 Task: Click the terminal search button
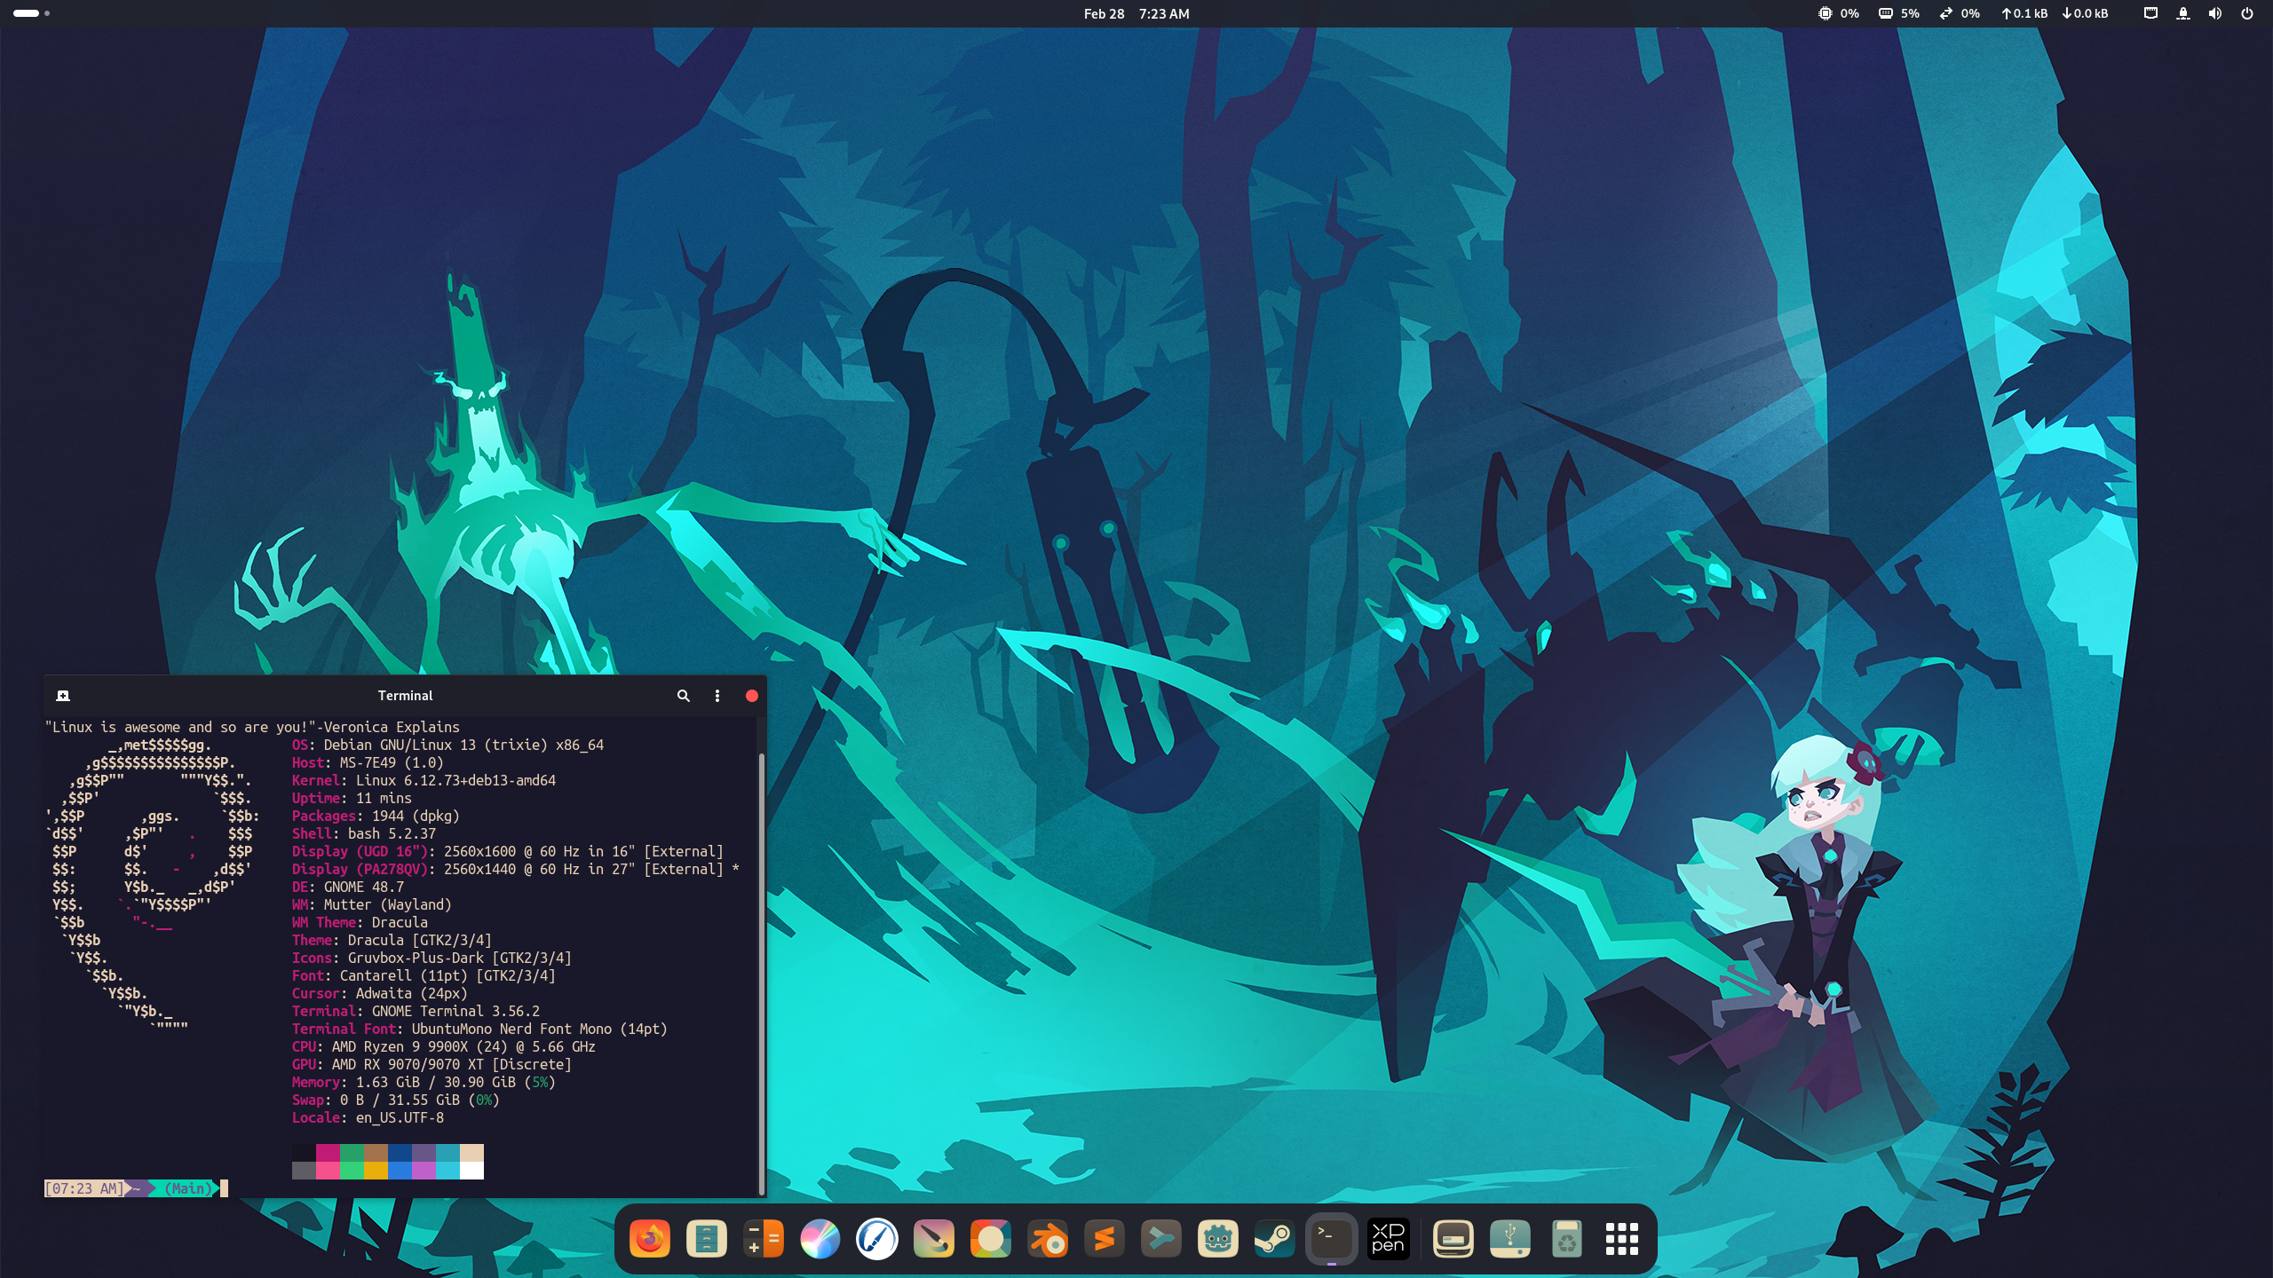click(x=684, y=696)
